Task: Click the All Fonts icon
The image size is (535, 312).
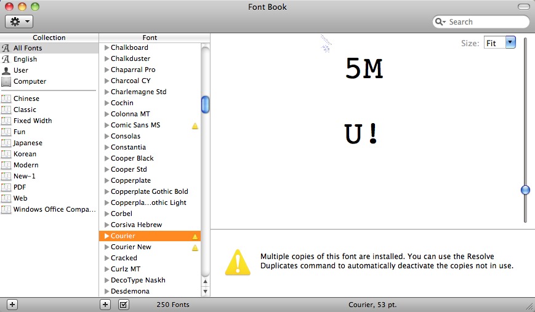Action: tap(6, 48)
